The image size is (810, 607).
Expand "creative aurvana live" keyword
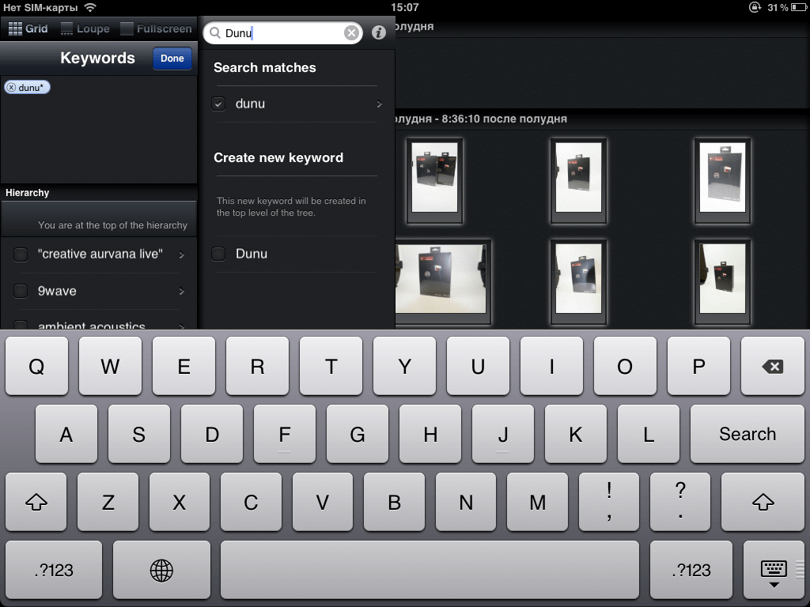click(181, 254)
